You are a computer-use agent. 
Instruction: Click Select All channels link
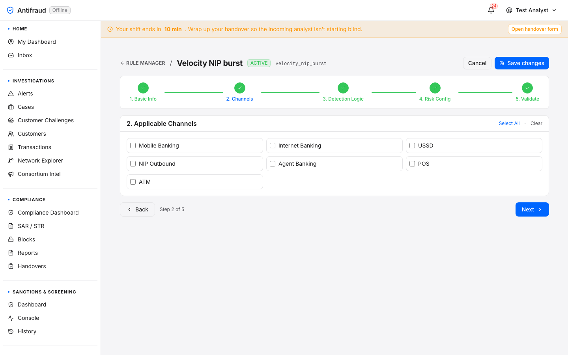coord(509,123)
